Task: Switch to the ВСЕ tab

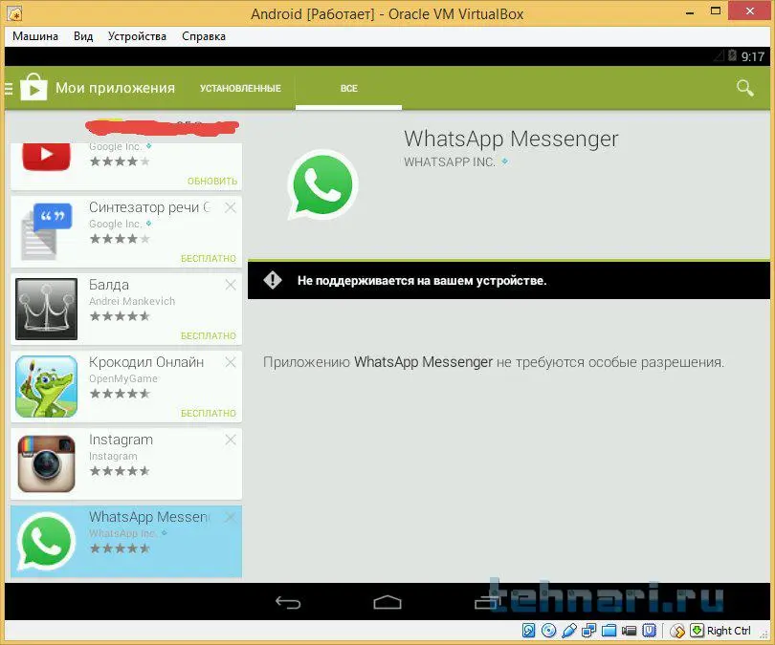Action: point(349,88)
